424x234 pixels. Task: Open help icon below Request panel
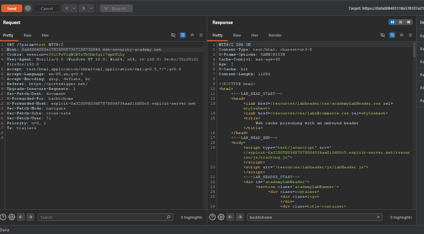pyautogui.click(x=3, y=217)
